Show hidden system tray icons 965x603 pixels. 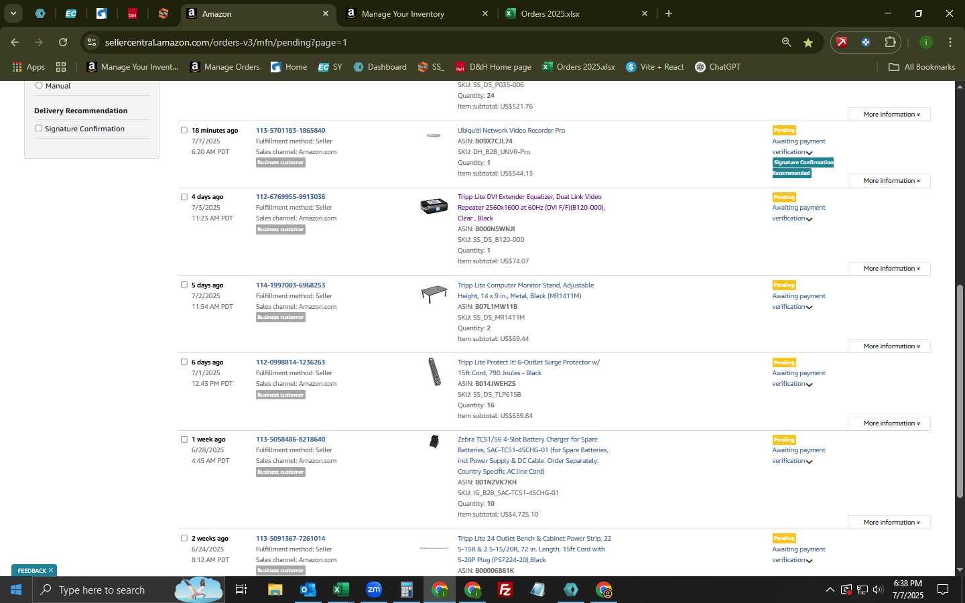coord(830,590)
